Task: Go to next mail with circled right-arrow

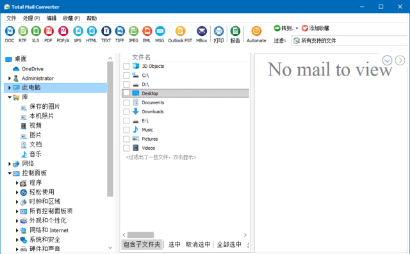Action: tap(400, 60)
